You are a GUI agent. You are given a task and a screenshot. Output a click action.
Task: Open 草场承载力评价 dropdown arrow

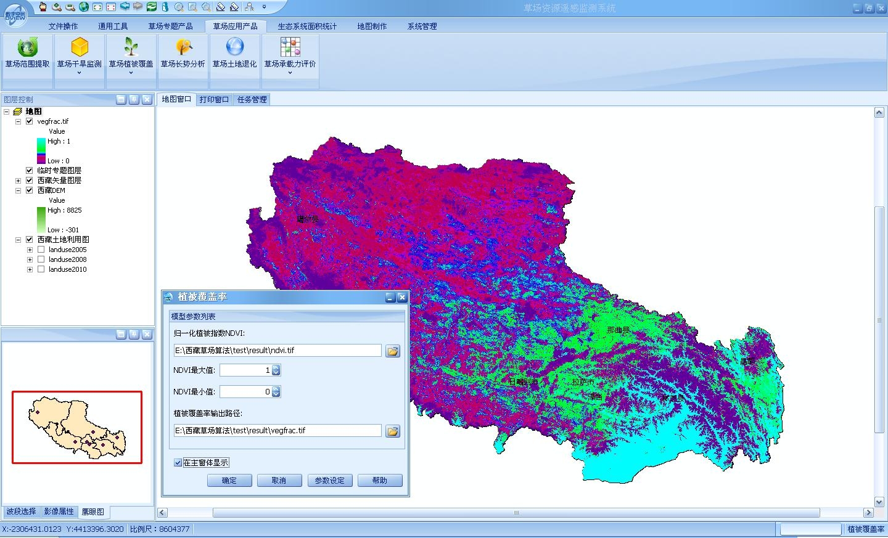tap(290, 73)
